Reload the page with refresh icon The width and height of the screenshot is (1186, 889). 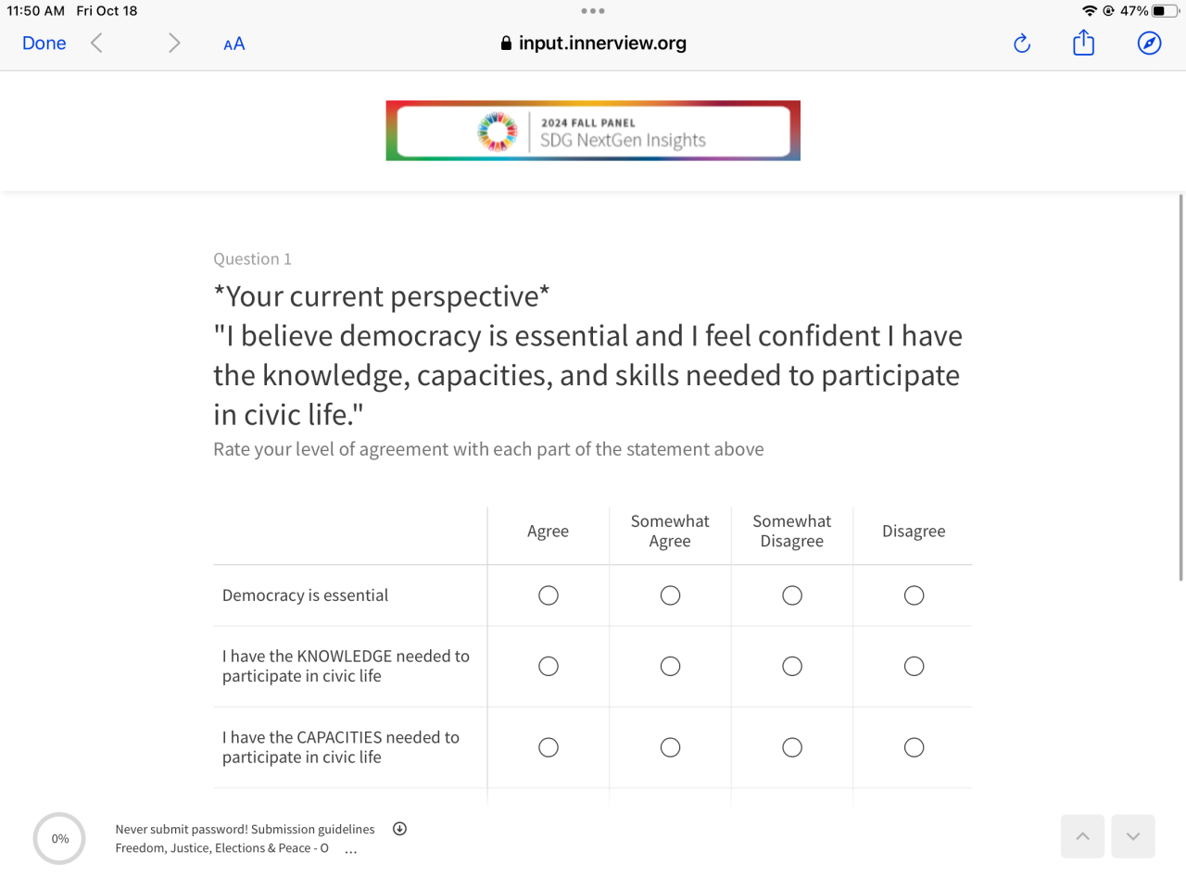(1022, 44)
